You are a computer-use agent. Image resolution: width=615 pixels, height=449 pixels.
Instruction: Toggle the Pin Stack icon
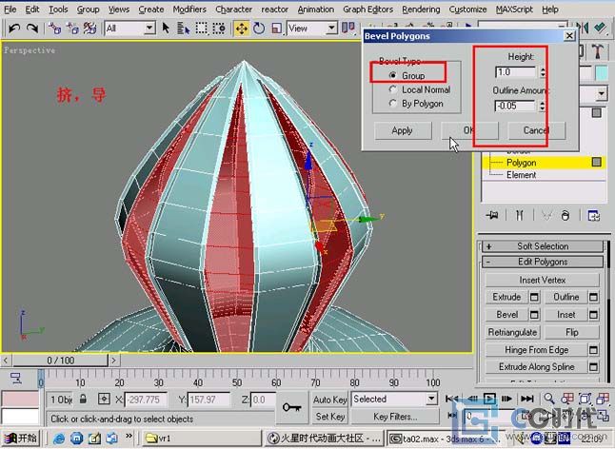tap(492, 216)
